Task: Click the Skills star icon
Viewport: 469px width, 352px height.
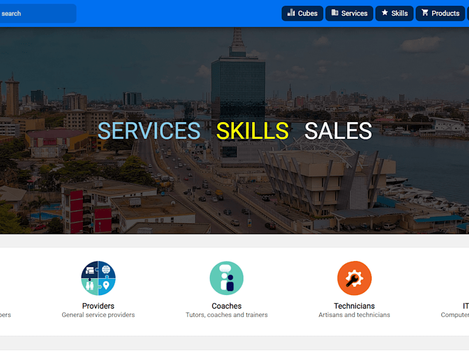Action: pyautogui.click(x=385, y=12)
